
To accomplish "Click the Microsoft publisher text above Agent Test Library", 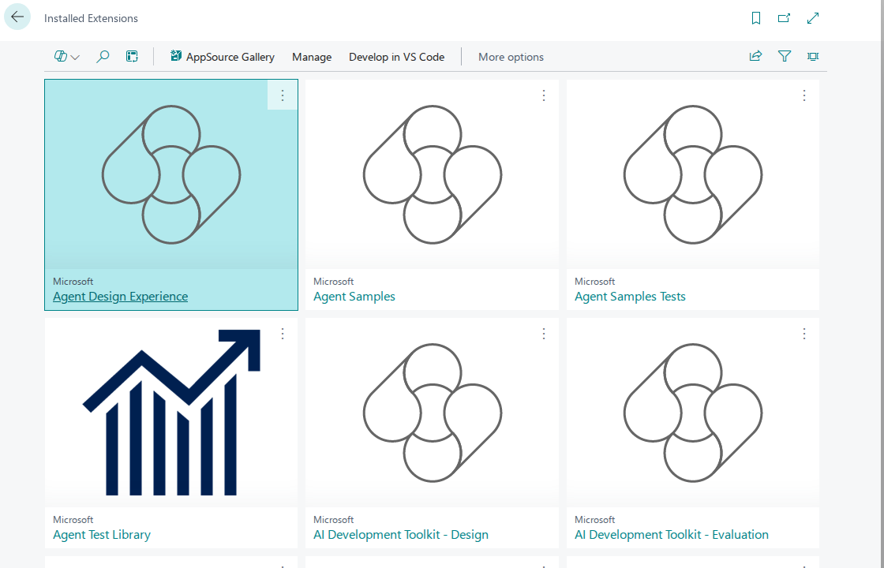I will (x=73, y=520).
